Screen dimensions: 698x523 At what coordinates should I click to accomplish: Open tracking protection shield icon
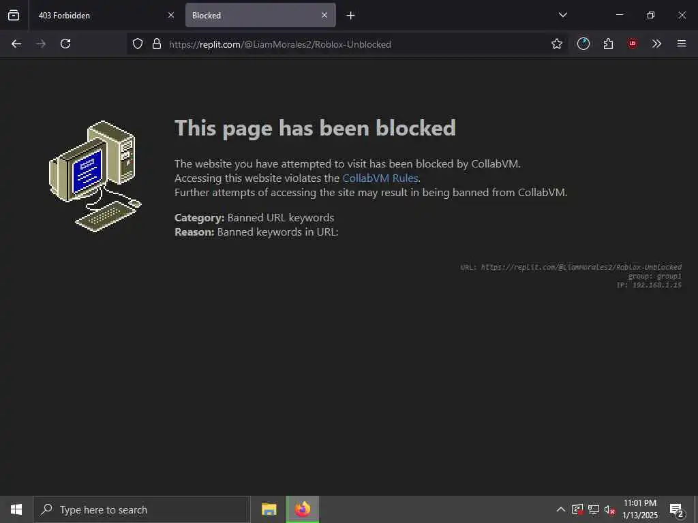pos(138,44)
